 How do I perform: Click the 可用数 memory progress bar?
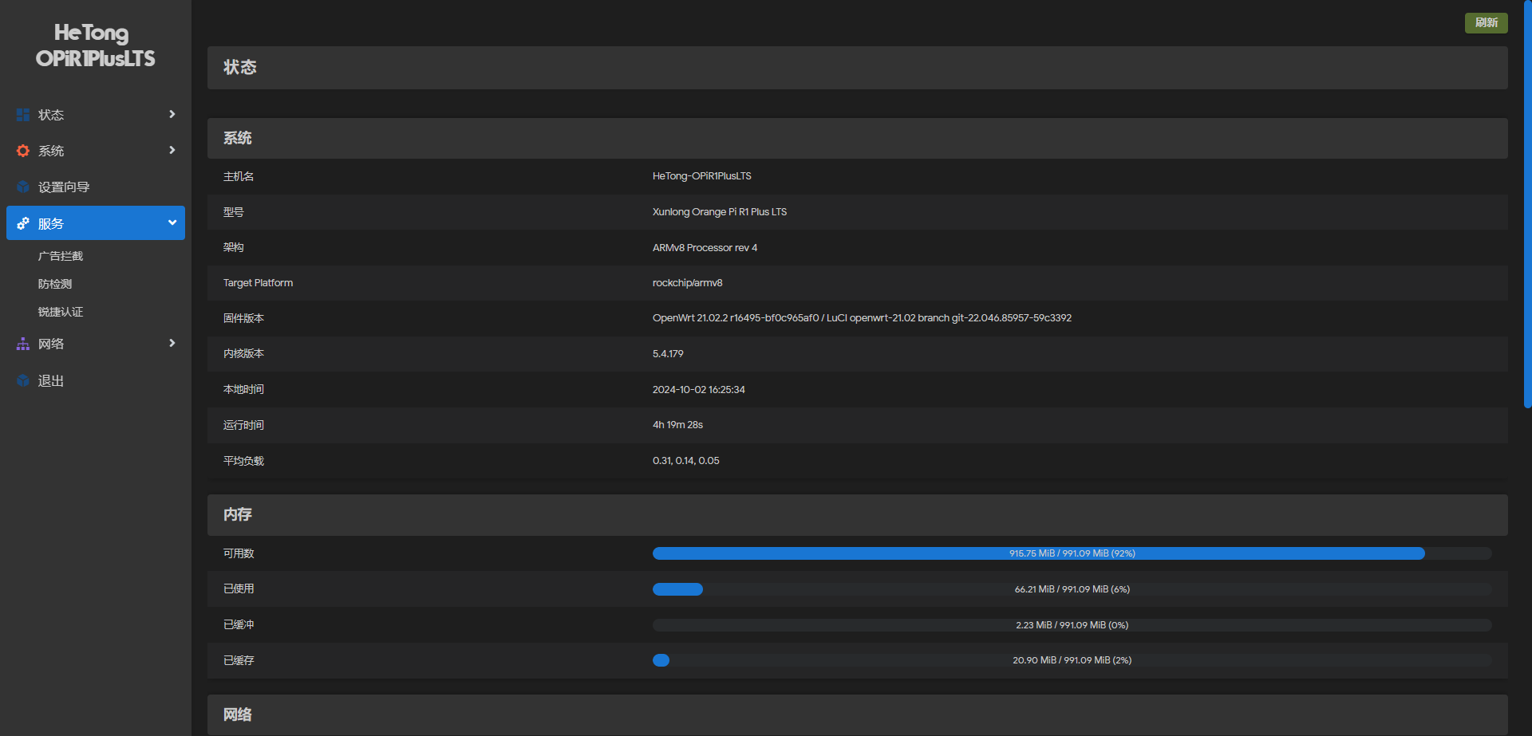(x=1072, y=553)
